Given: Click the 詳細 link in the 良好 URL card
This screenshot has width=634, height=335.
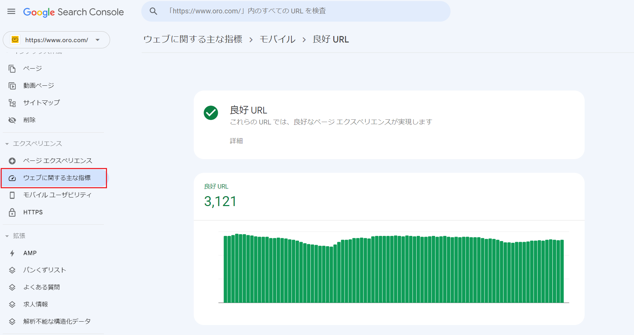Looking at the screenshot, I should click(236, 141).
